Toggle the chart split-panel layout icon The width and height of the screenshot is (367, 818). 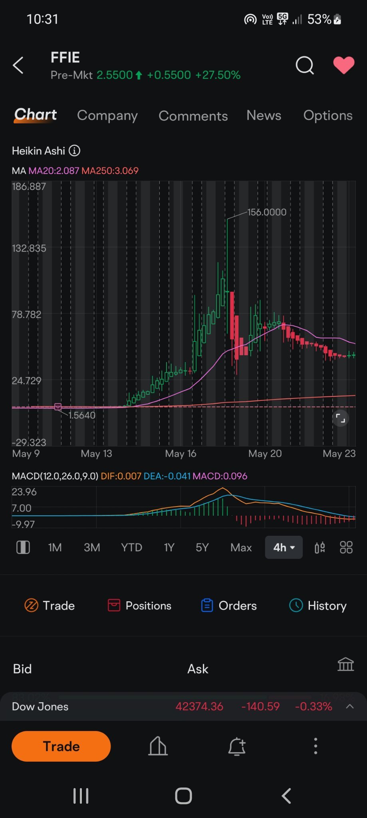coord(23,547)
